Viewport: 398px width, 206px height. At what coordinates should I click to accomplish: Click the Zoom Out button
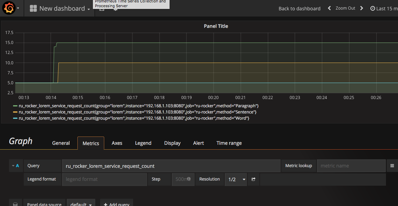click(x=345, y=8)
